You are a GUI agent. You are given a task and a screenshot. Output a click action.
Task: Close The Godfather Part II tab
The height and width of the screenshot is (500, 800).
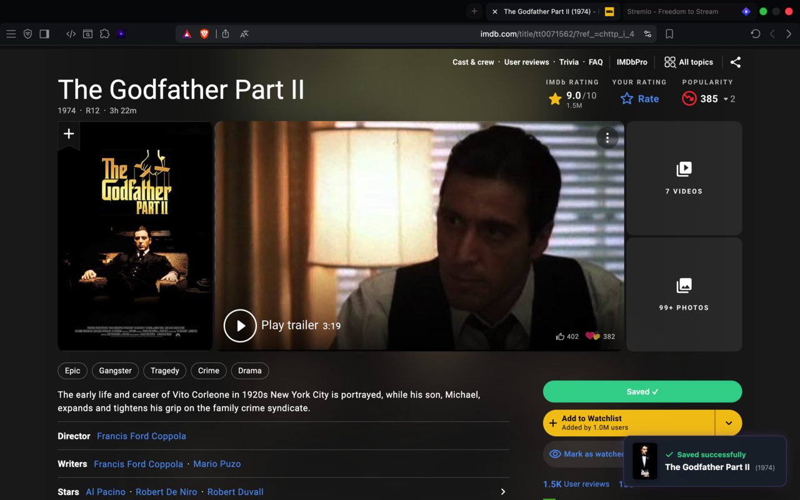click(x=495, y=11)
